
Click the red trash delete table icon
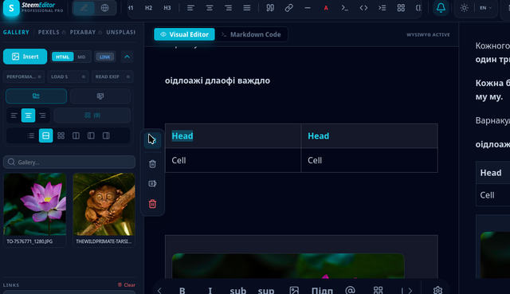pyautogui.click(x=152, y=204)
